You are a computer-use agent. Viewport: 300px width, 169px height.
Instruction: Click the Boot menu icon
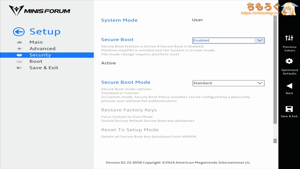(19, 61)
